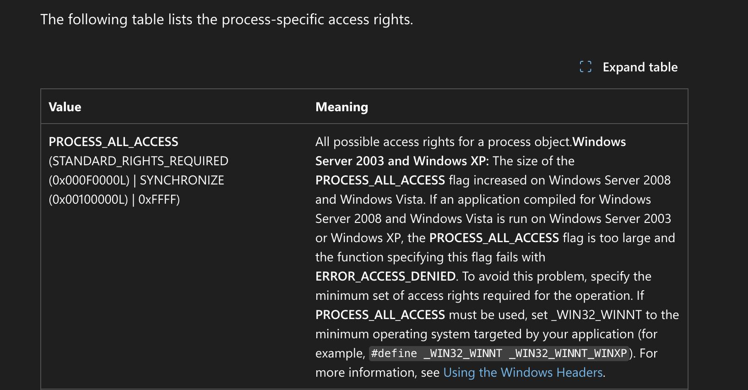Click the STANDARD_RIGHTS_REQUIRED text

[x=140, y=161]
